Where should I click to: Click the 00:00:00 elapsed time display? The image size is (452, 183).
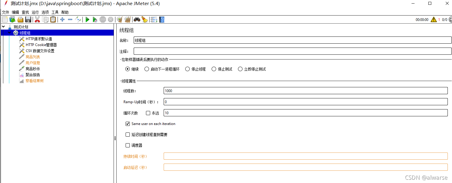tap(422, 20)
